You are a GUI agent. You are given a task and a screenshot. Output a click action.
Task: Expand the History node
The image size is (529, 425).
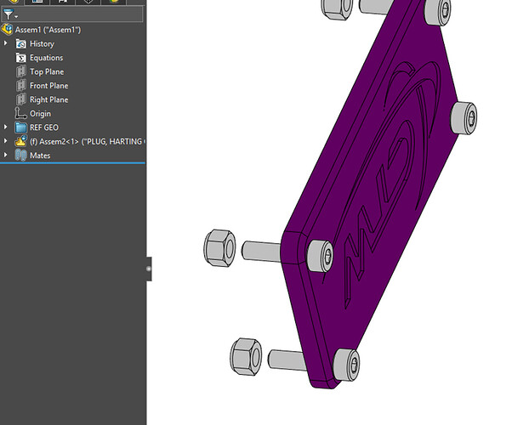pos(6,43)
